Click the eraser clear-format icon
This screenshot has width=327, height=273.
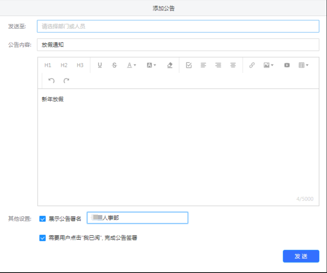coord(170,65)
